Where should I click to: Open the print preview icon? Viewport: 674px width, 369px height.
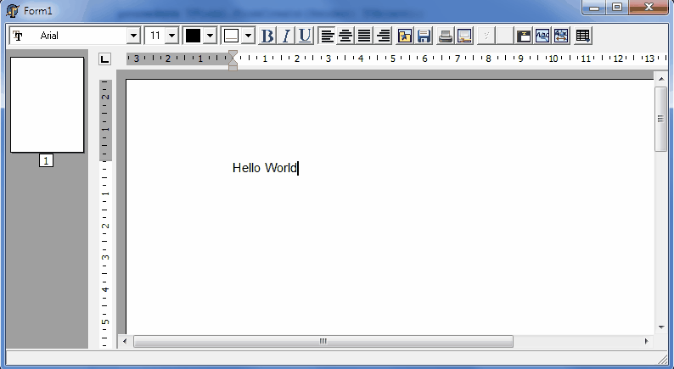click(464, 36)
